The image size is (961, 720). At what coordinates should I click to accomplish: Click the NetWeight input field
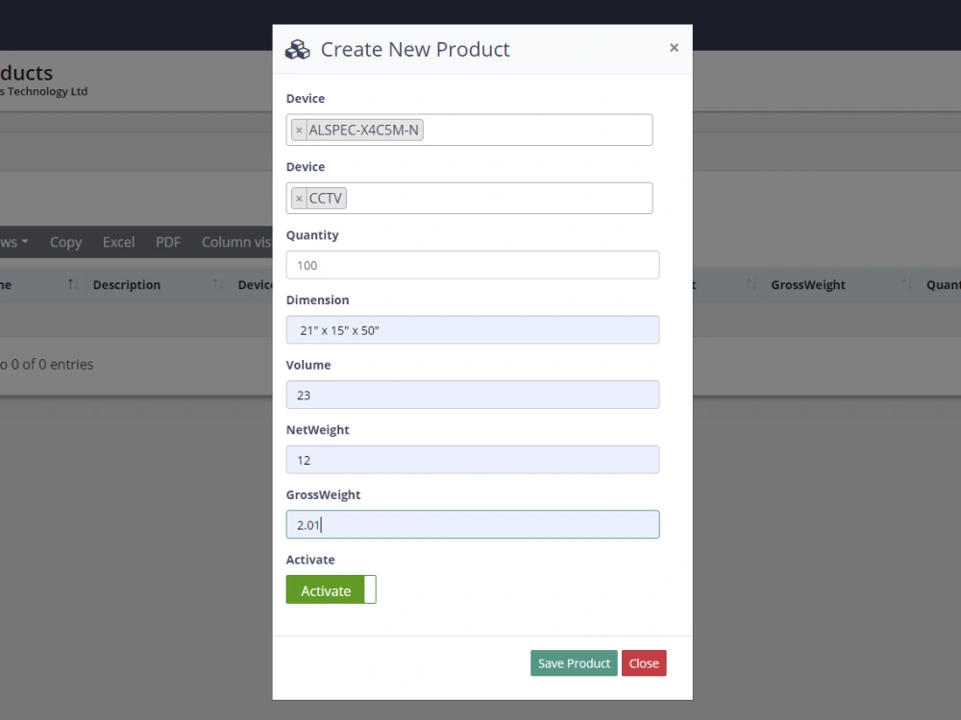click(x=473, y=460)
